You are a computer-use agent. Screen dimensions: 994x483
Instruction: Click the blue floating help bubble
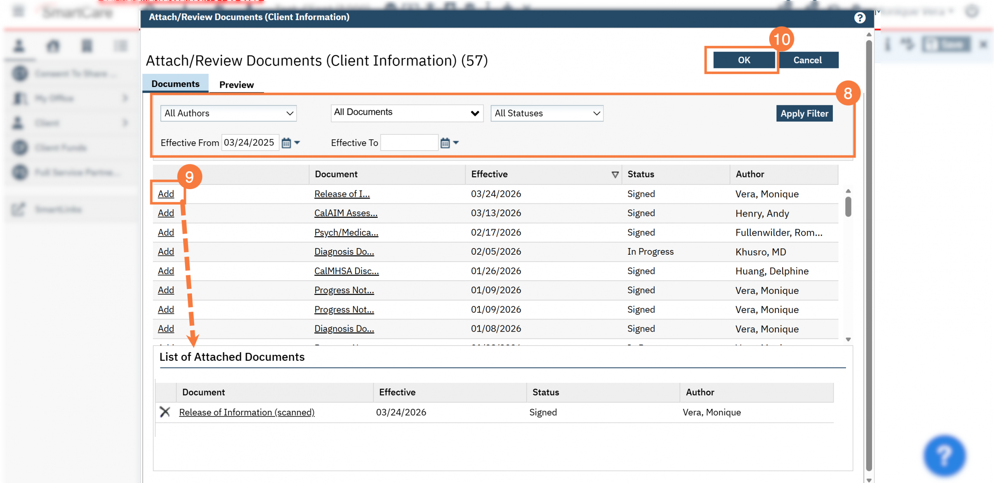pyautogui.click(x=944, y=455)
